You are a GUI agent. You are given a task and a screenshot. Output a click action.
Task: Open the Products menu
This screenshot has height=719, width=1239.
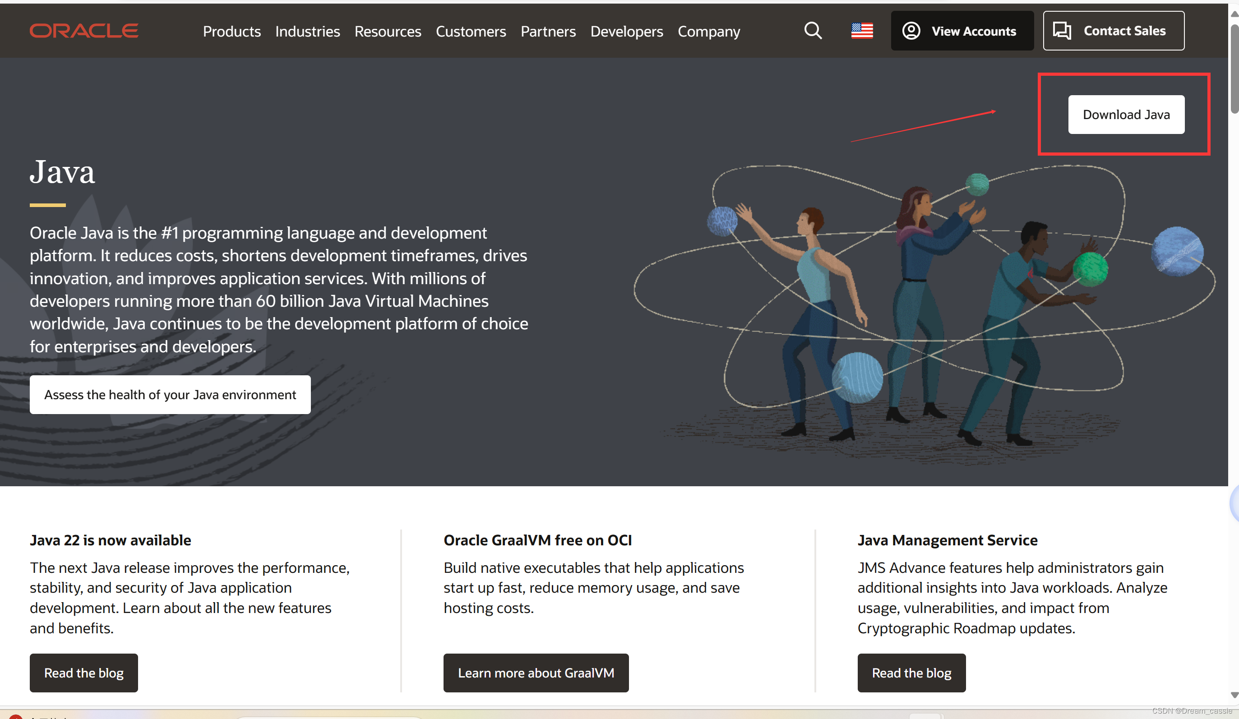click(x=231, y=32)
